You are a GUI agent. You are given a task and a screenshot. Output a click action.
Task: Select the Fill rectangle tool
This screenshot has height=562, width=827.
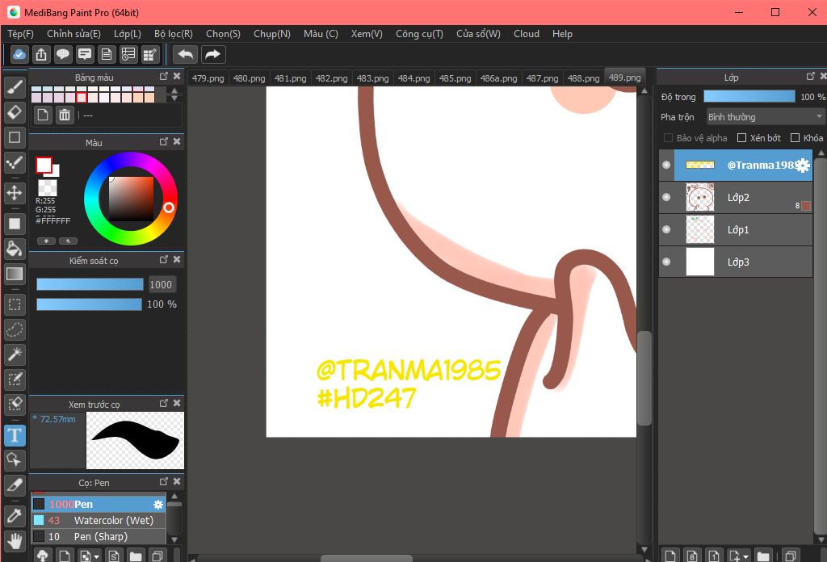15,224
